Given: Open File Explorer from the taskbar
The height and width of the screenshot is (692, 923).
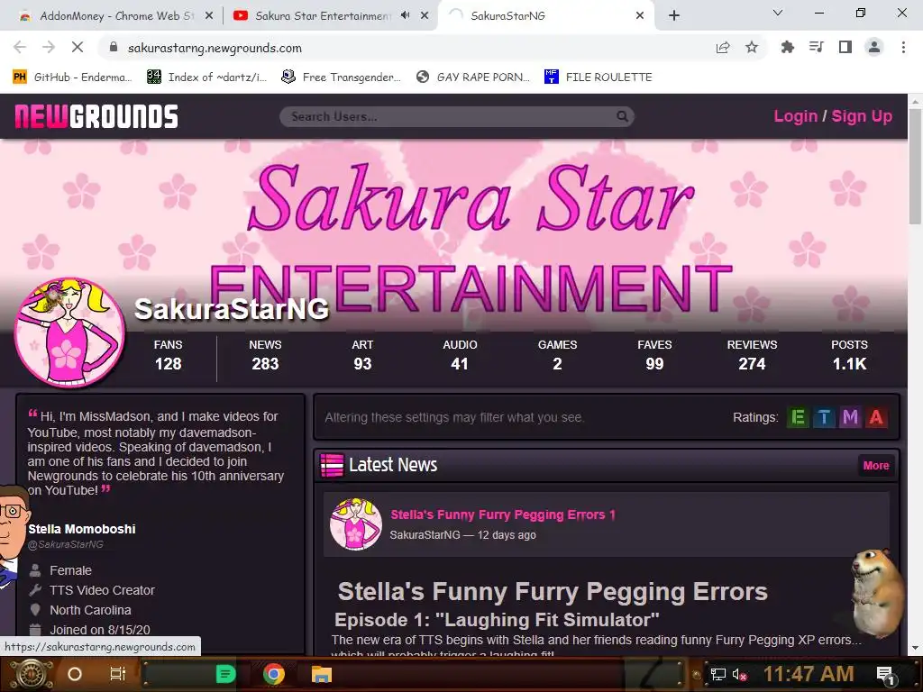Looking at the screenshot, I should 322,674.
